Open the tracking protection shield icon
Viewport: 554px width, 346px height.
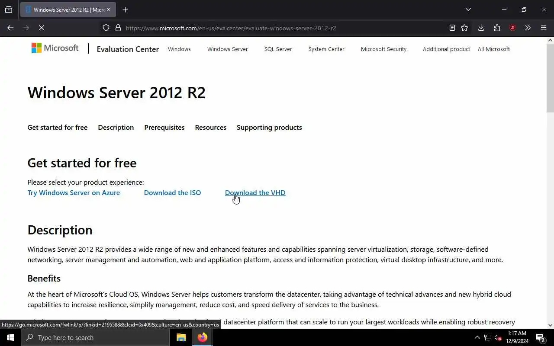[x=106, y=28]
